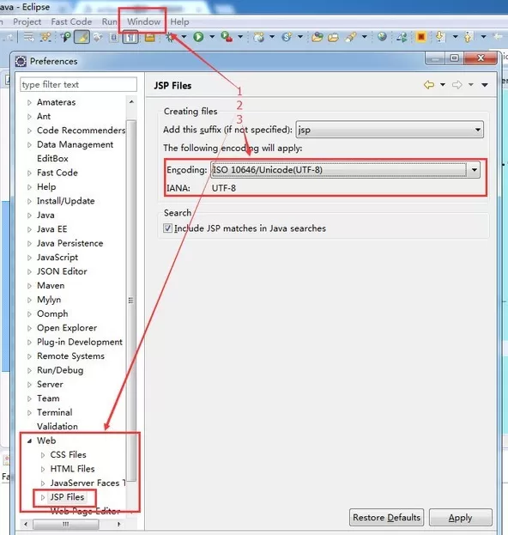Click the type filter text field
The width and height of the screenshot is (508, 535).
[x=78, y=84]
